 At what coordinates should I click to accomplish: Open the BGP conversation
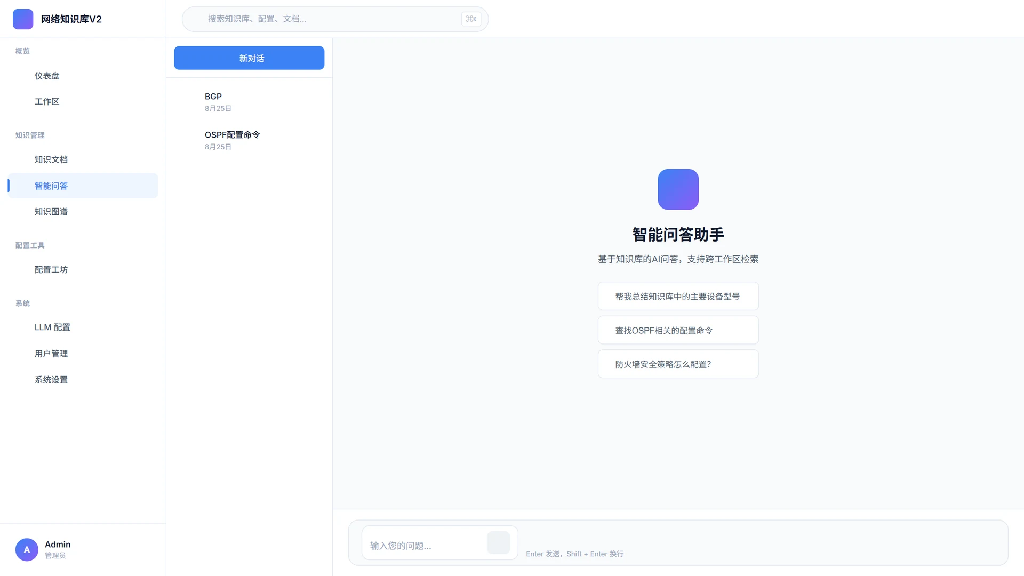249,102
